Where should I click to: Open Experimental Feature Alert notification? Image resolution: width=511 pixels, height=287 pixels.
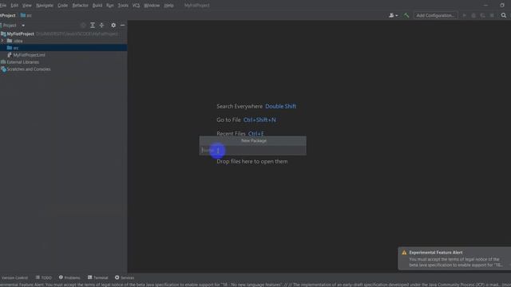[454, 258]
